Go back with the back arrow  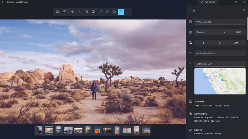point(3,2)
